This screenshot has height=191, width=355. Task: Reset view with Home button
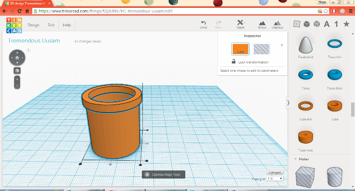click(x=17, y=58)
